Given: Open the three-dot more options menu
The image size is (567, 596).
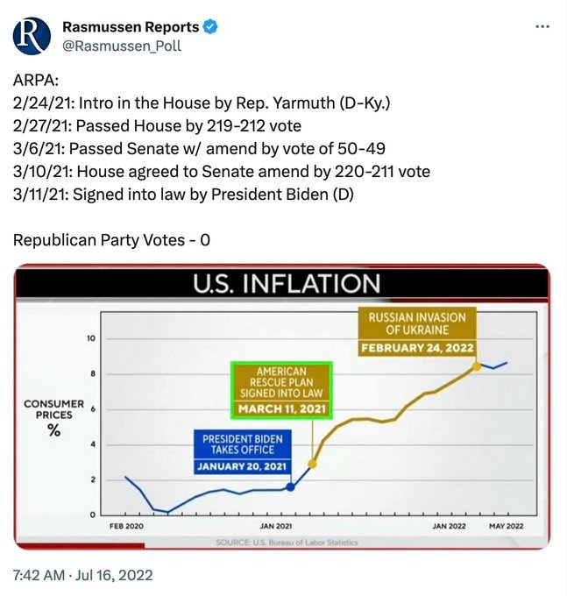Looking at the screenshot, I should [x=542, y=27].
